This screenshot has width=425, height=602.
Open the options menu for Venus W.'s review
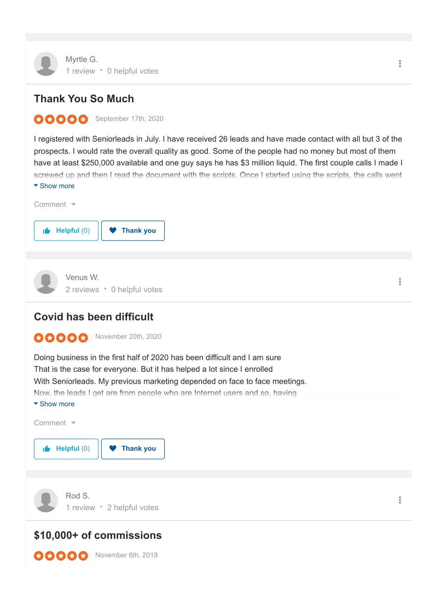[x=400, y=282]
